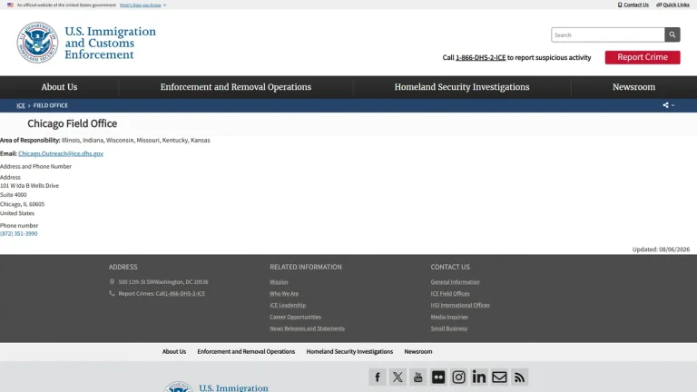
Task: Open ICE Flickr icon
Action: coord(438,377)
